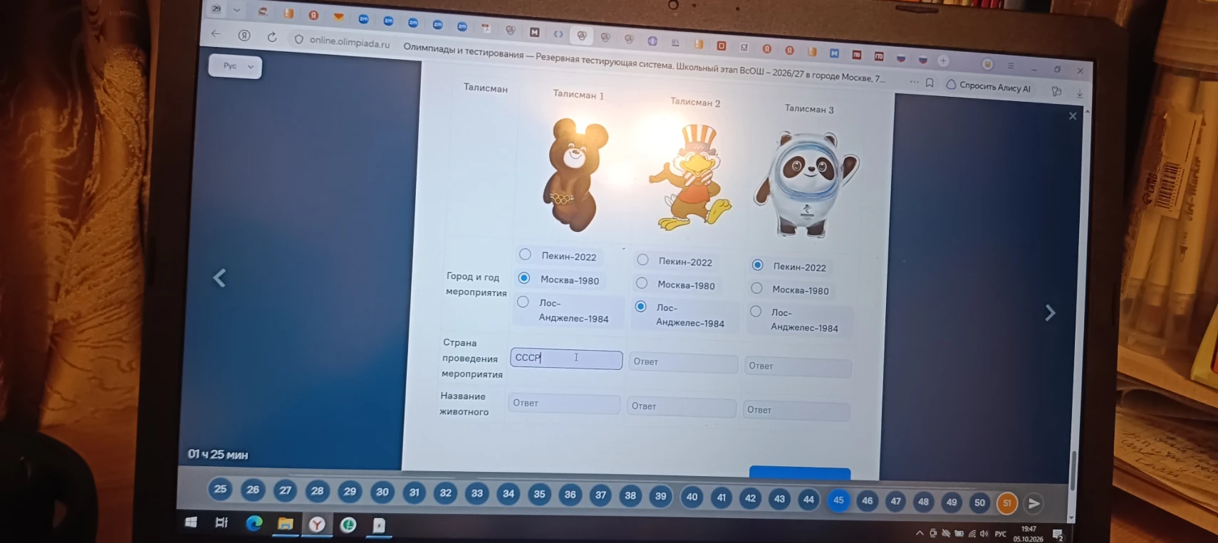1218x543 pixels.
Task: Click the blue submit button below the table
Action: 799,473
